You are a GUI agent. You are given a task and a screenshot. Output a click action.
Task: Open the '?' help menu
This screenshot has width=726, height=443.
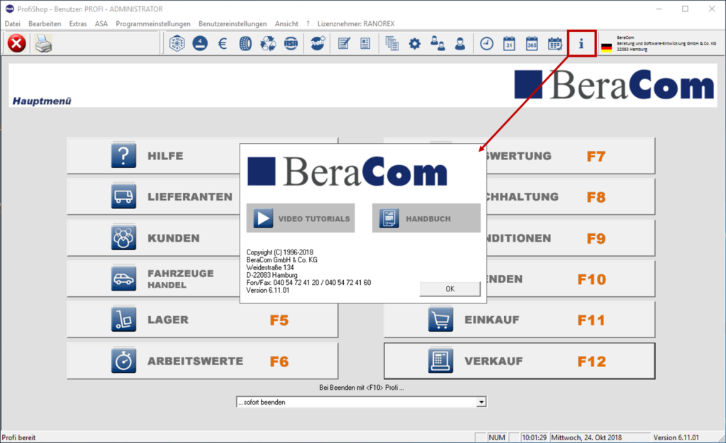(308, 23)
